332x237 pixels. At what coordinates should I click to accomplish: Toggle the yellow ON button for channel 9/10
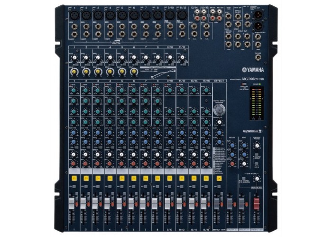coord(170,179)
